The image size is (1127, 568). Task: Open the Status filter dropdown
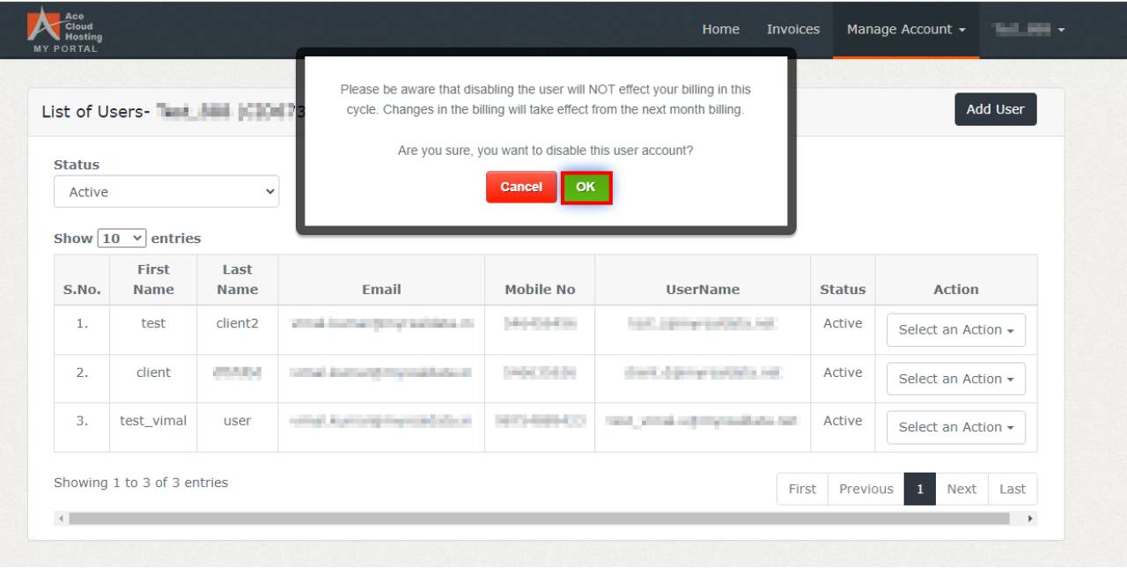(166, 191)
